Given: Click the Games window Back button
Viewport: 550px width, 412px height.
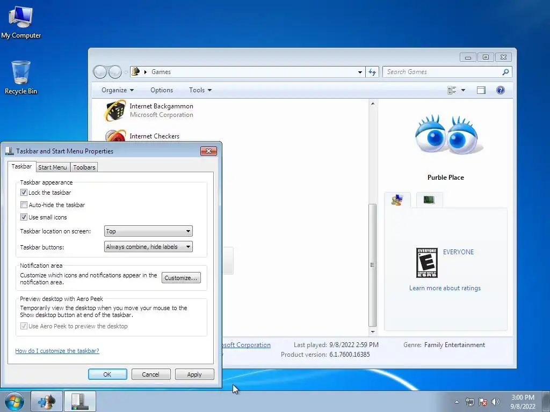Looking at the screenshot, I should [100, 72].
